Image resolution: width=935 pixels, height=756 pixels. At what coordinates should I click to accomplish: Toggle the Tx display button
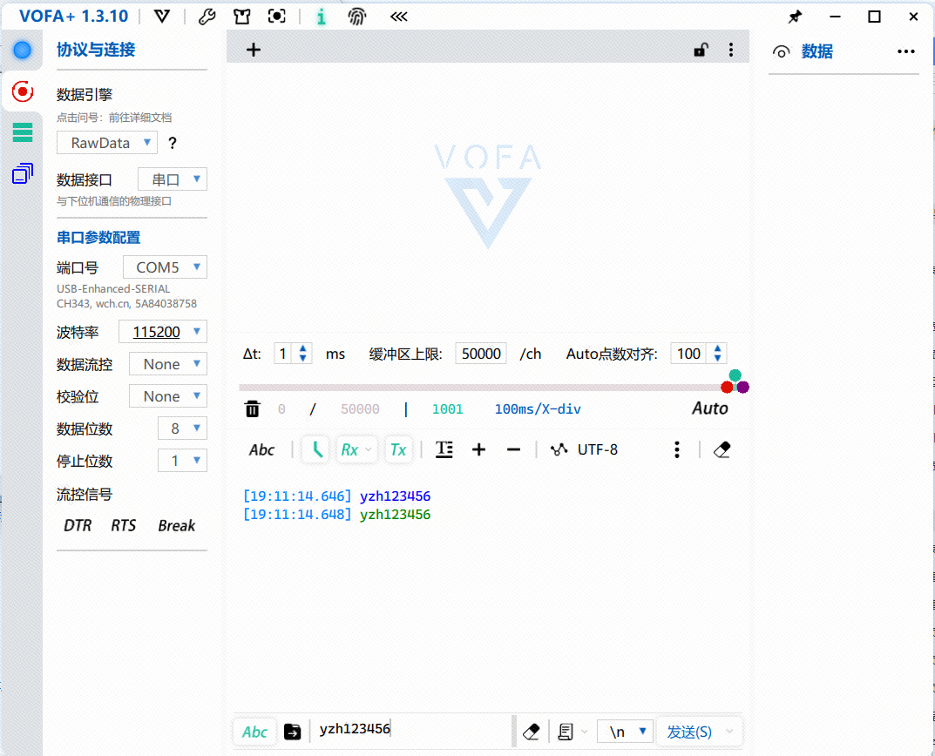(x=398, y=449)
